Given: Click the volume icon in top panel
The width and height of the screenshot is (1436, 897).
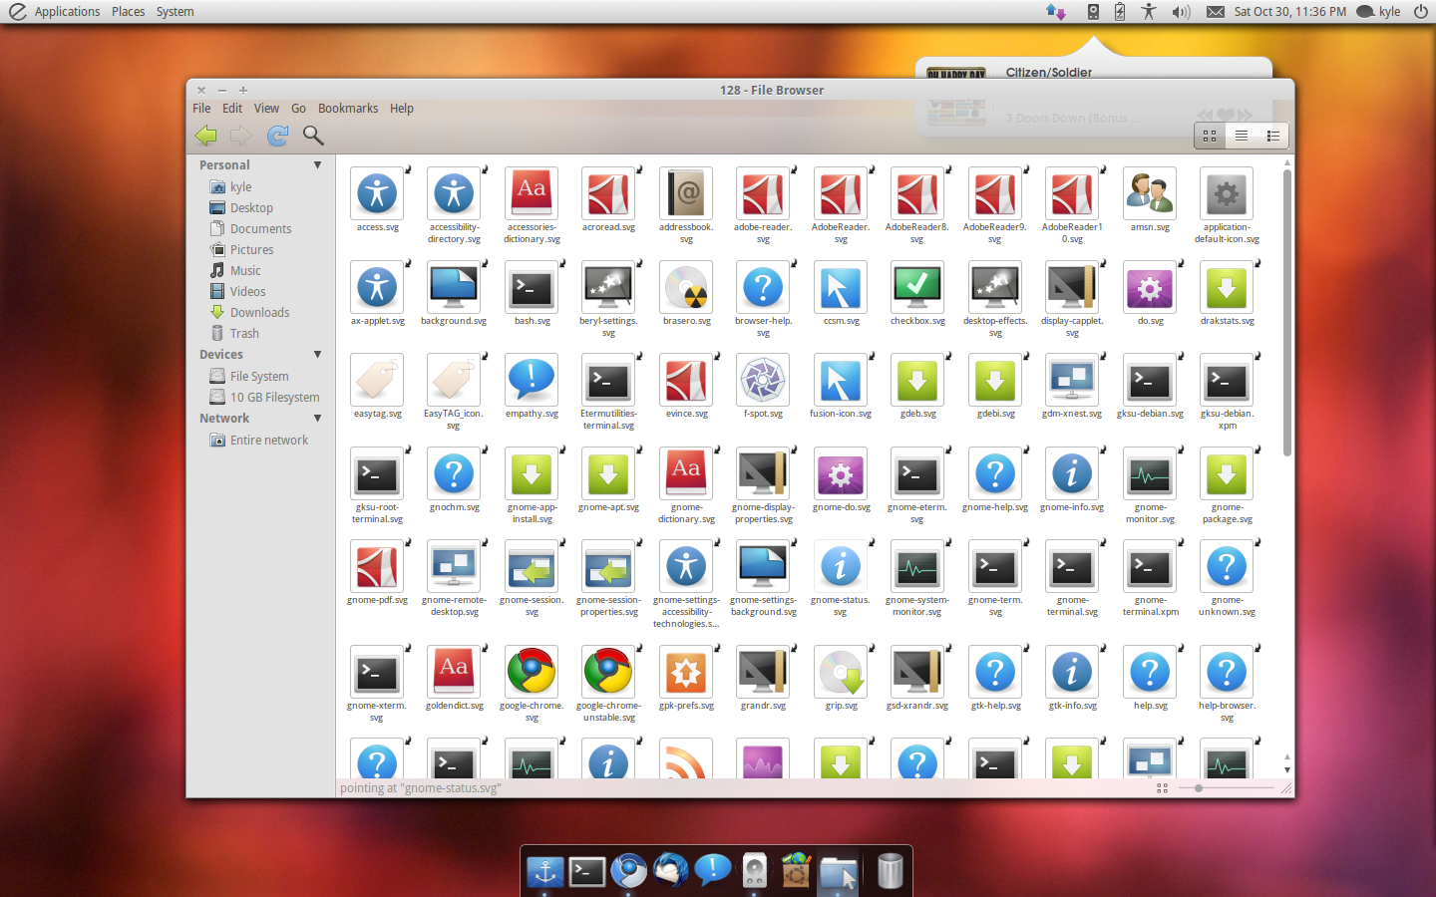Looking at the screenshot, I should 1182,12.
